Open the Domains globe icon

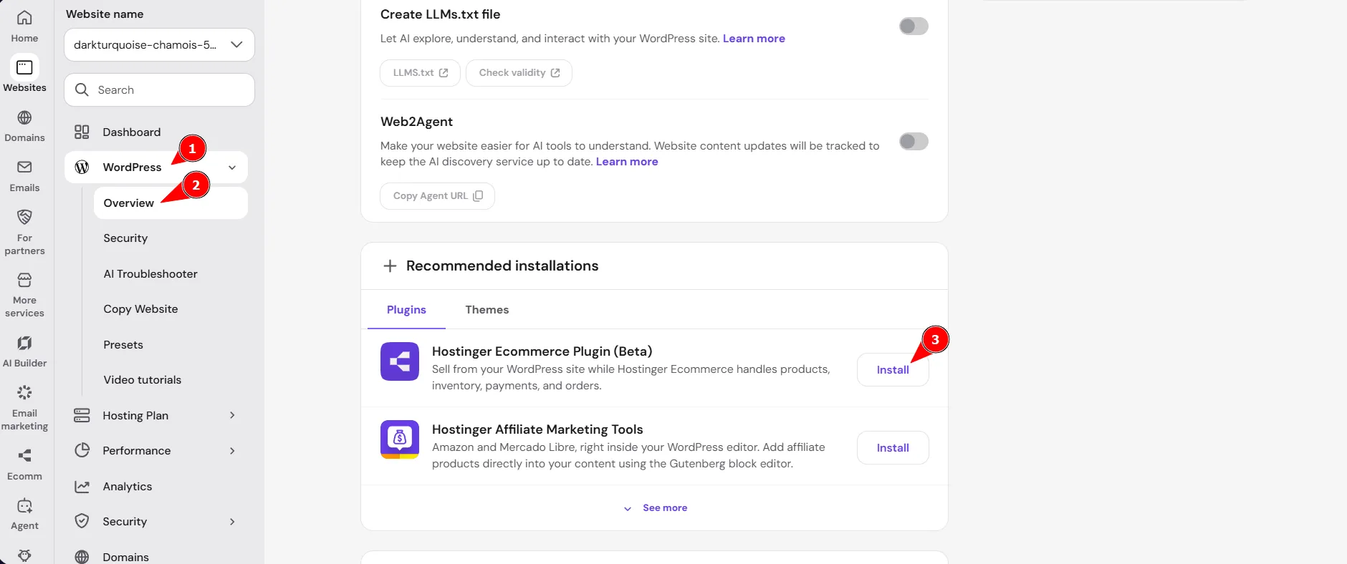coord(24,117)
